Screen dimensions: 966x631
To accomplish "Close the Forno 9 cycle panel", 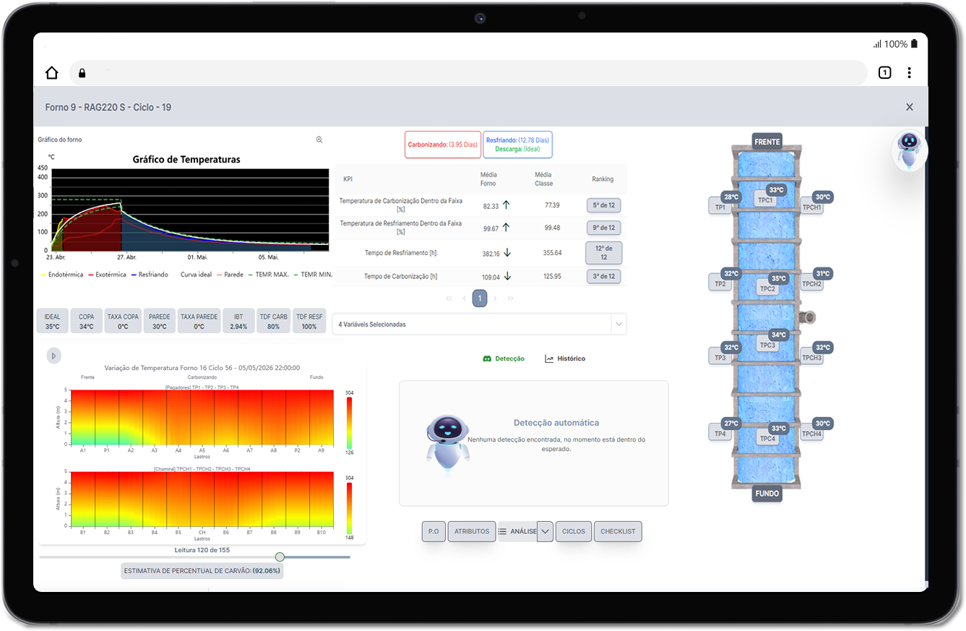I will pos(910,107).
